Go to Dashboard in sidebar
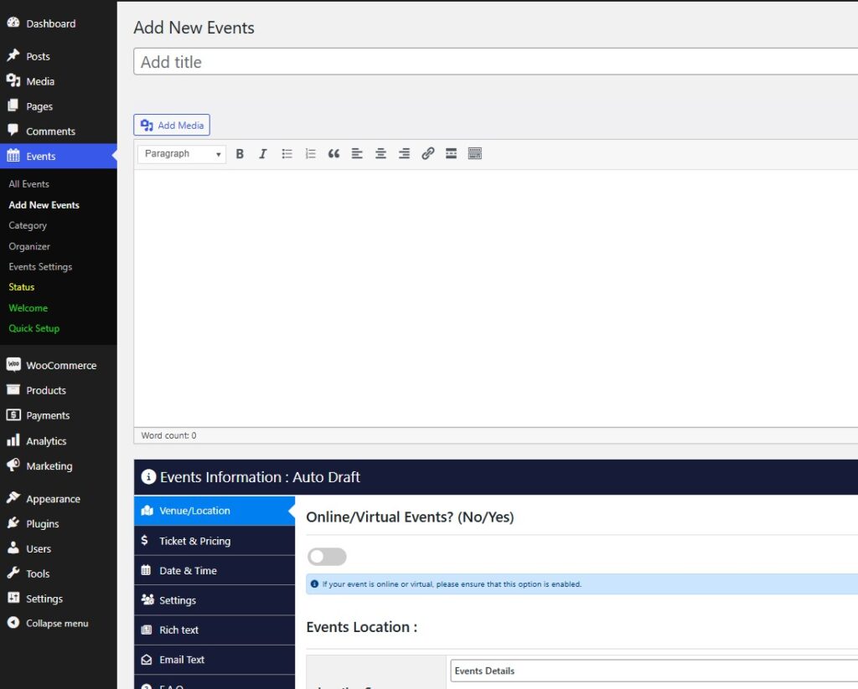Viewport: 858px width, 689px height. click(x=58, y=23)
